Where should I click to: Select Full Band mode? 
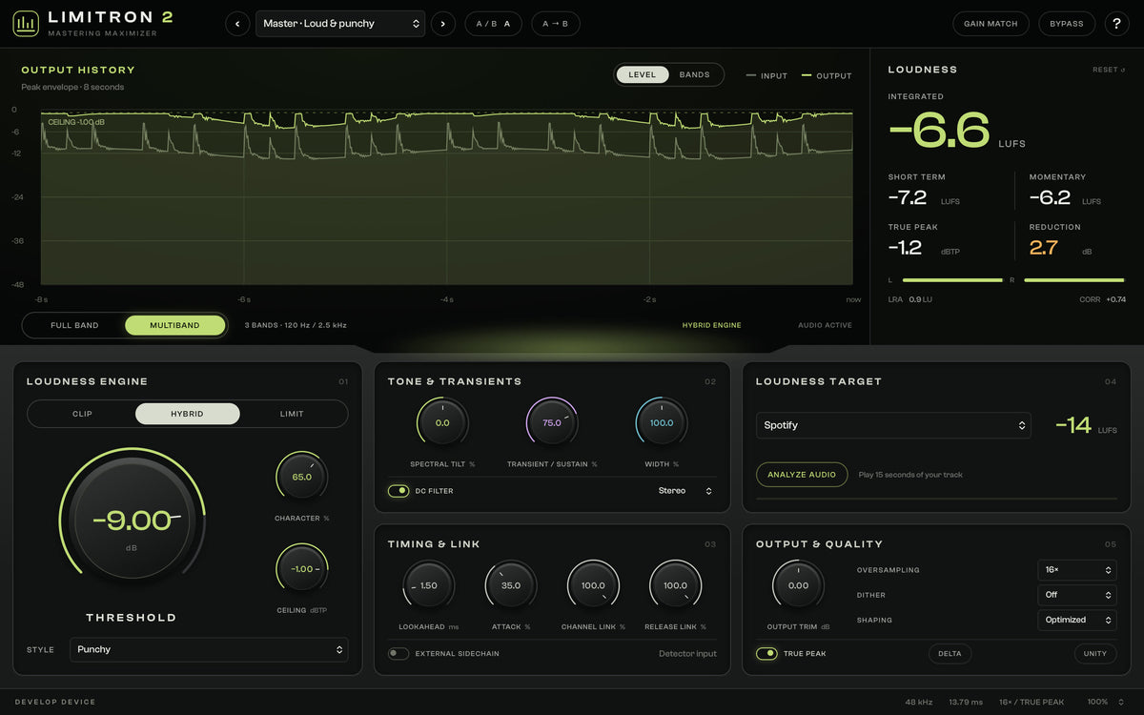point(74,325)
